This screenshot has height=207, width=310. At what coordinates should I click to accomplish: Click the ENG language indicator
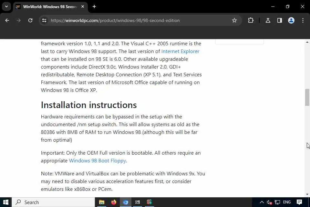click(287, 202)
